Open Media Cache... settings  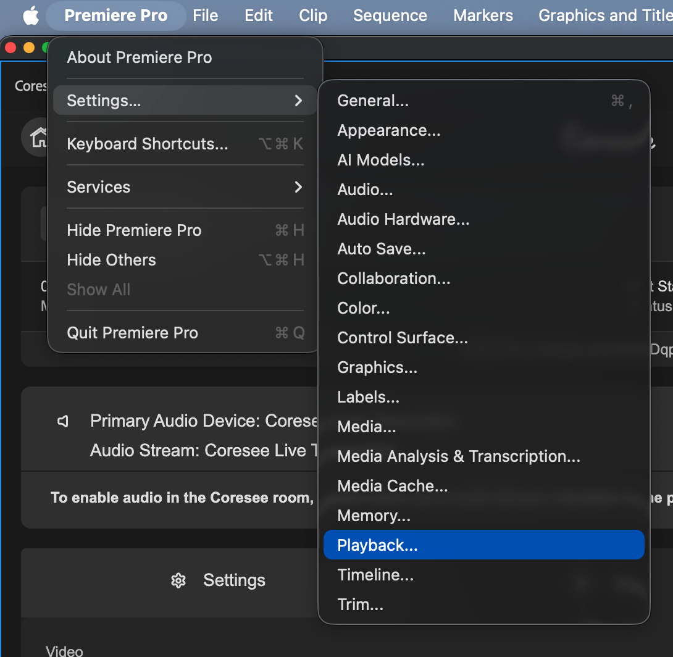pyautogui.click(x=483, y=486)
